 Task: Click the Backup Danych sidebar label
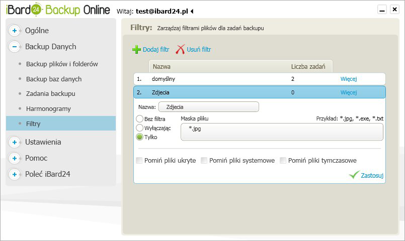click(x=51, y=46)
